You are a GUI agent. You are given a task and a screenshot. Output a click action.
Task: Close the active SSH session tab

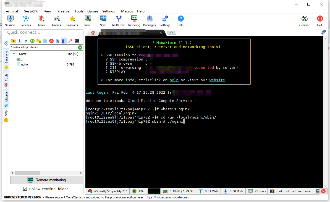[161, 33]
